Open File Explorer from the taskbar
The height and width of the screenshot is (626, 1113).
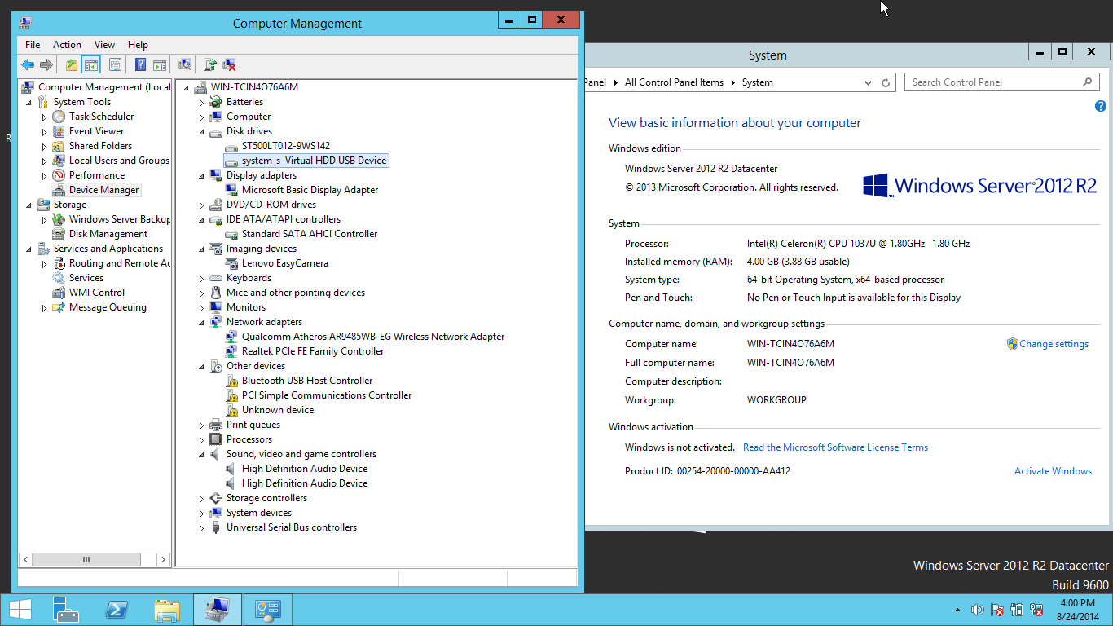pyautogui.click(x=167, y=610)
